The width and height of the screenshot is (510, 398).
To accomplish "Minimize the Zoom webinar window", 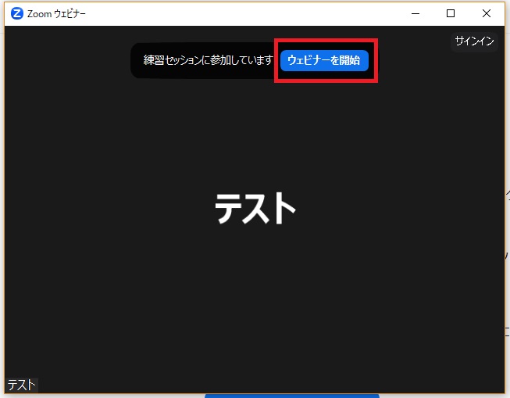I will pos(415,13).
